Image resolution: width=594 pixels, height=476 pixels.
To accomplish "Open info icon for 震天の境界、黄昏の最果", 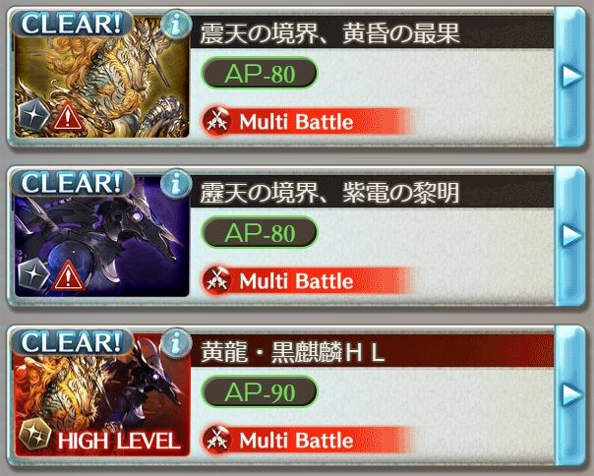I will [176, 24].
